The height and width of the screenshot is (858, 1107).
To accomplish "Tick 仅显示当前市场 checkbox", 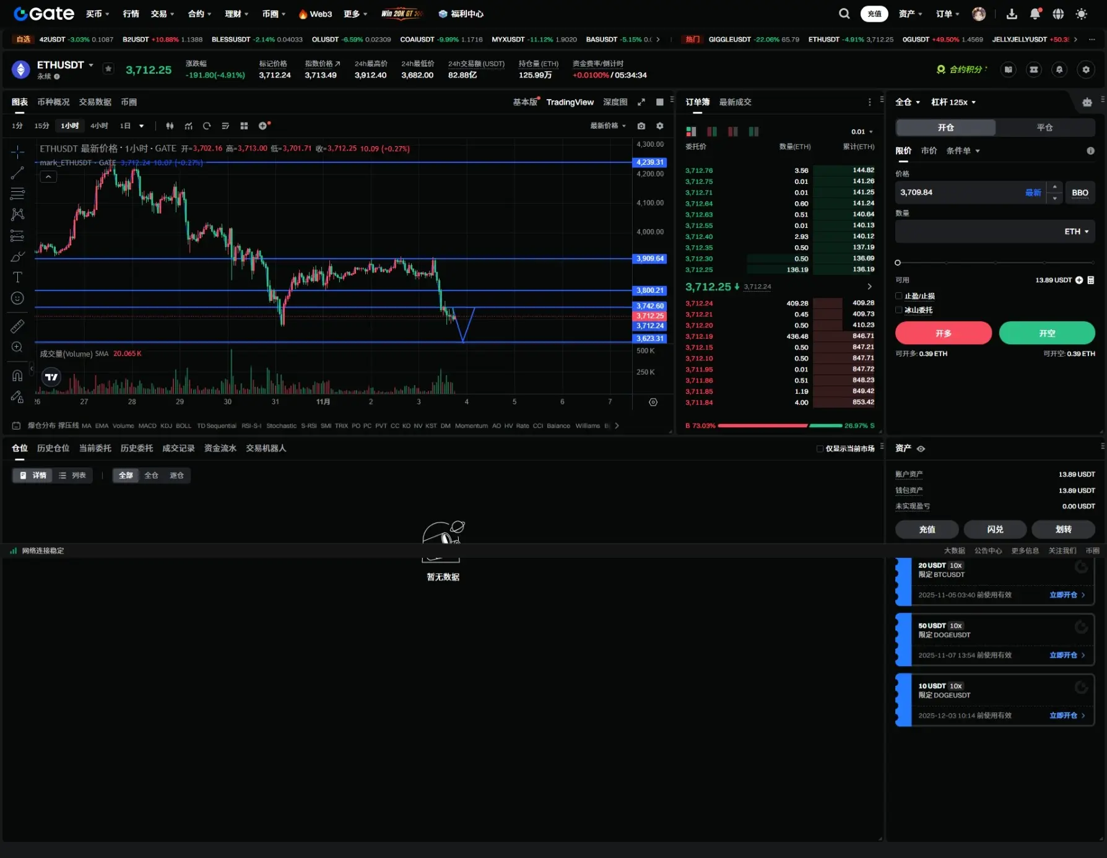I will [820, 449].
